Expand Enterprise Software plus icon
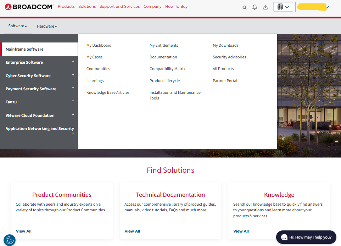This screenshot has height=246, width=341. pos(73,62)
